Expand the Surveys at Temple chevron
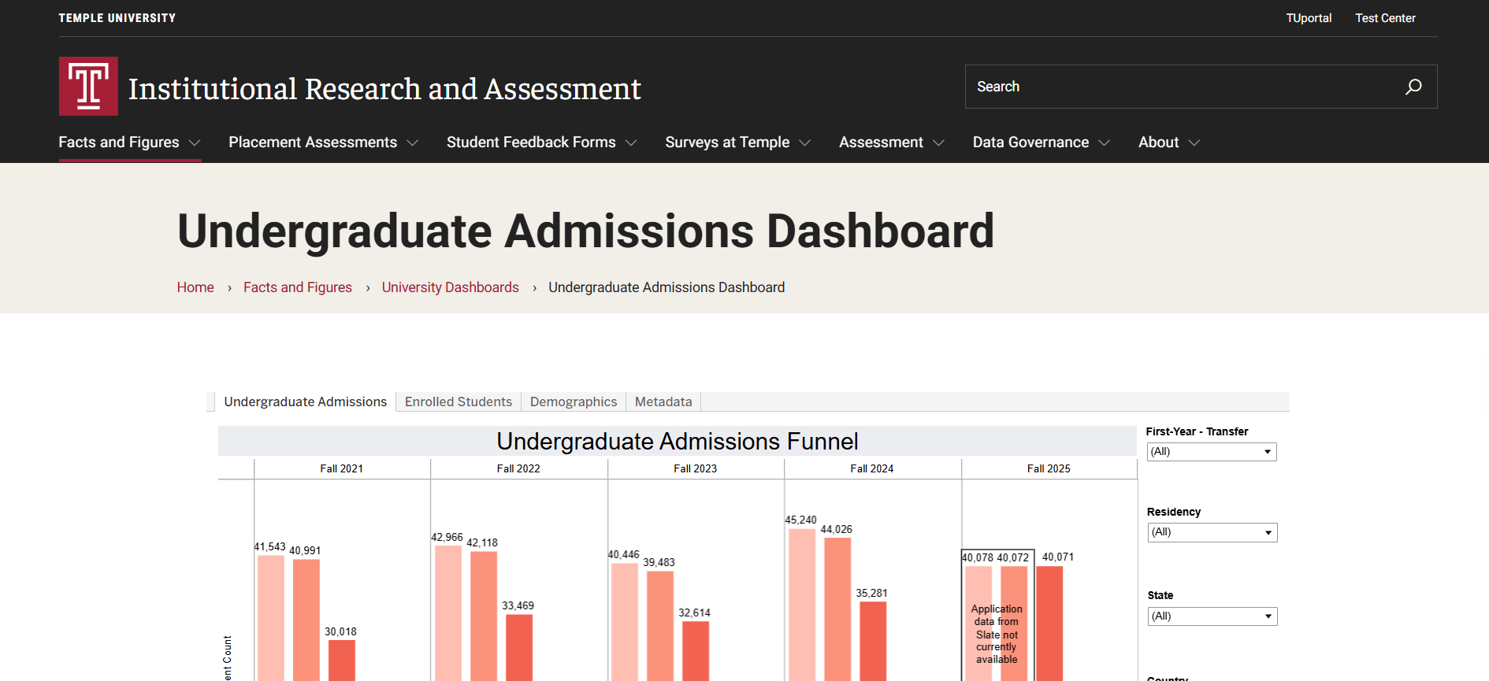Screen dimensions: 1489x681 [x=804, y=142]
